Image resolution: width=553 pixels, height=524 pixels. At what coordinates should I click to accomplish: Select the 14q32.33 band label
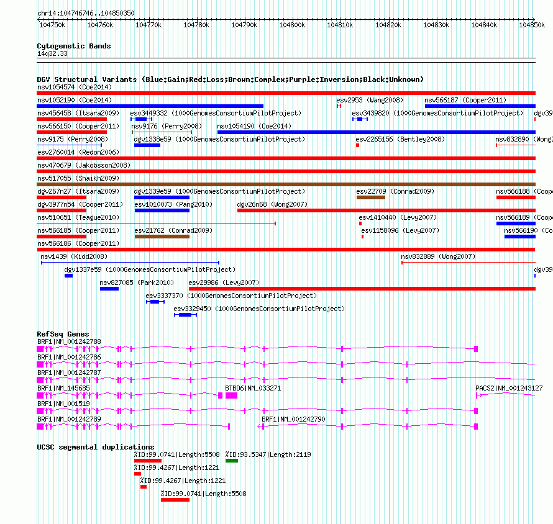pyautogui.click(x=52, y=53)
